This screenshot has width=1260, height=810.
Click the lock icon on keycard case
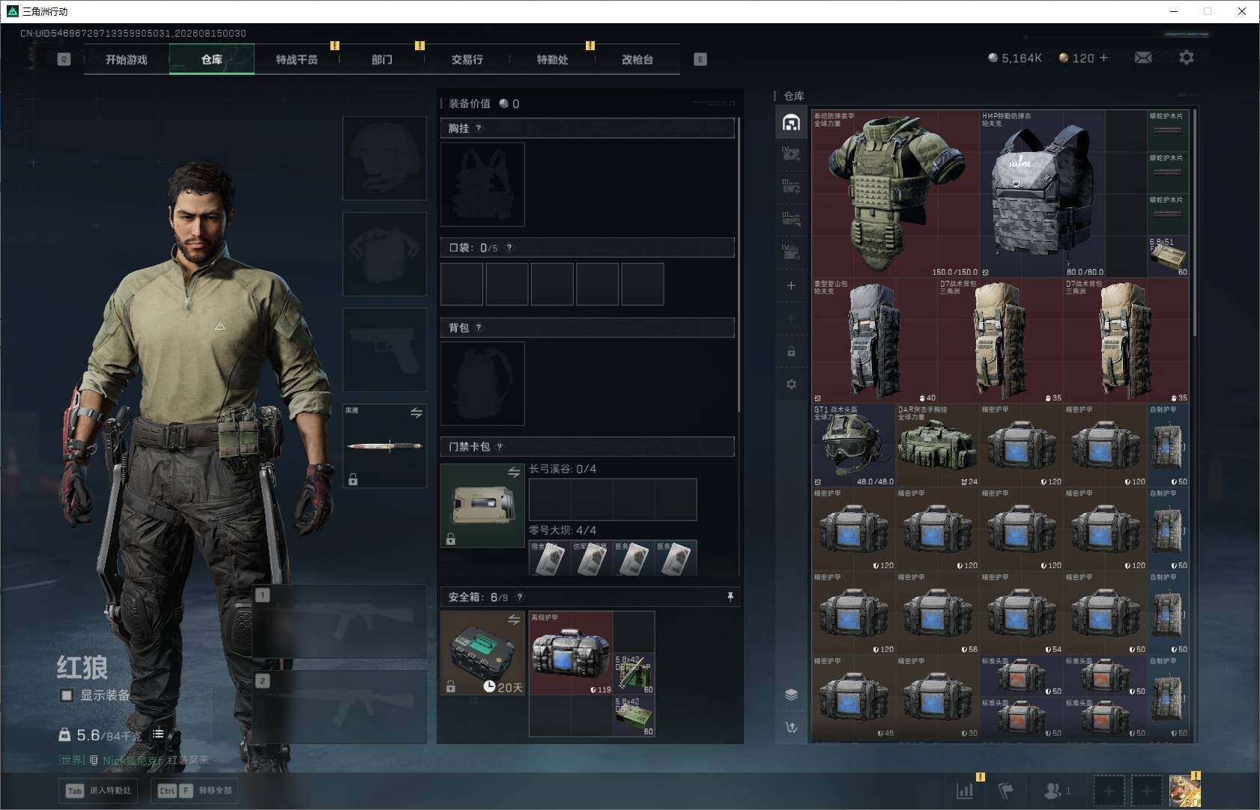pyautogui.click(x=450, y=539)
